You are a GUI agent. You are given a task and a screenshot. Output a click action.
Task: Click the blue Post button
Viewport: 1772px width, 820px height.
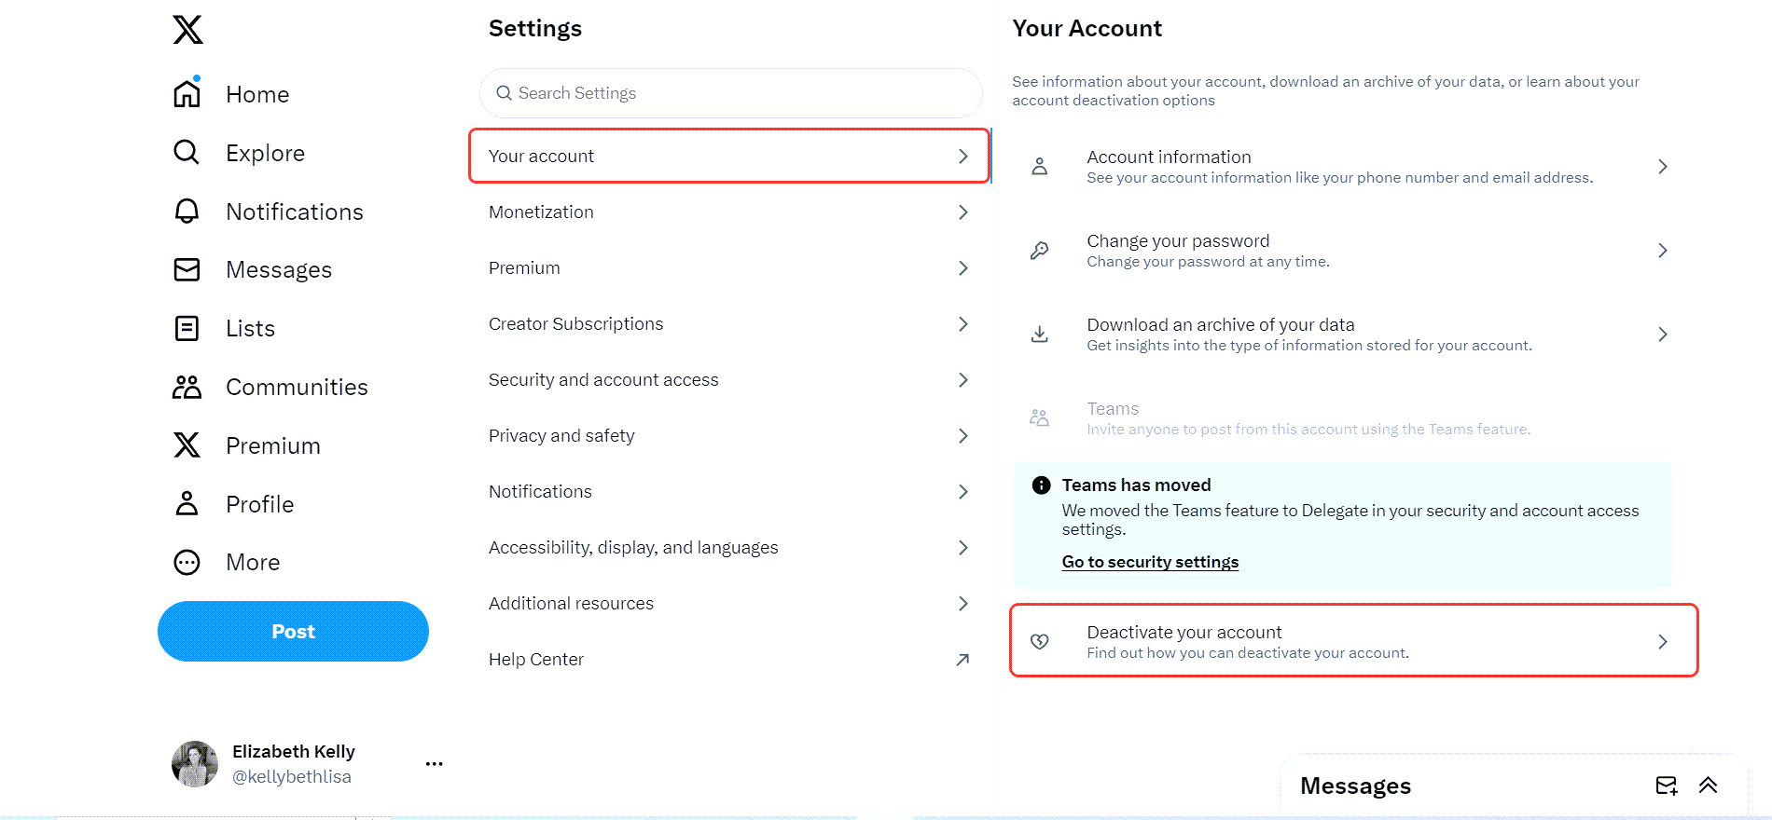pos(293,632)
